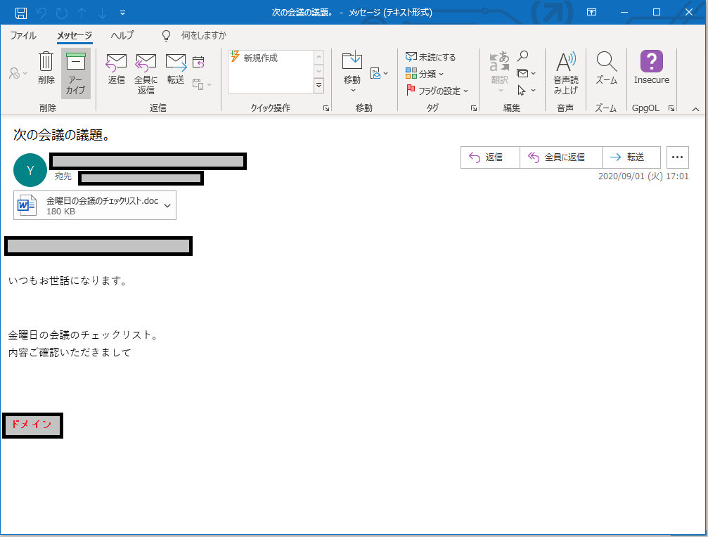Go to previous item with the up arrow
Image resolution: width=708 pixels, height=537 pixels.
[x=82, y=13]
